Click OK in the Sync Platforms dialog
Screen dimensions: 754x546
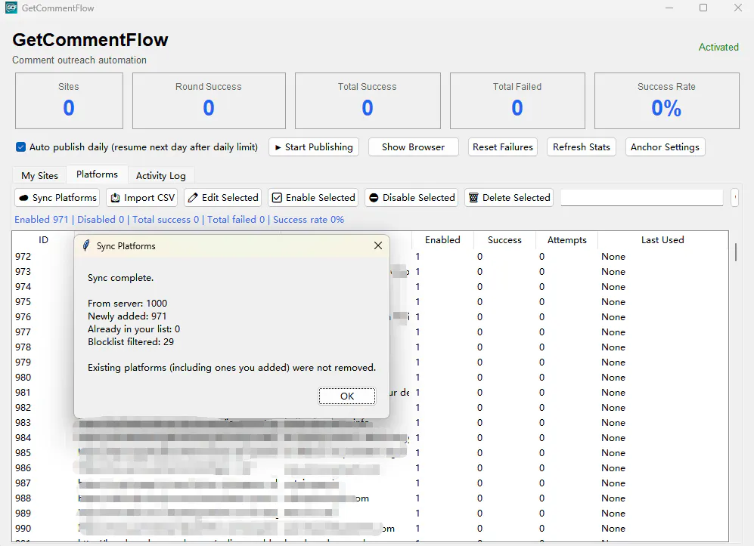(x=347, y=396)
